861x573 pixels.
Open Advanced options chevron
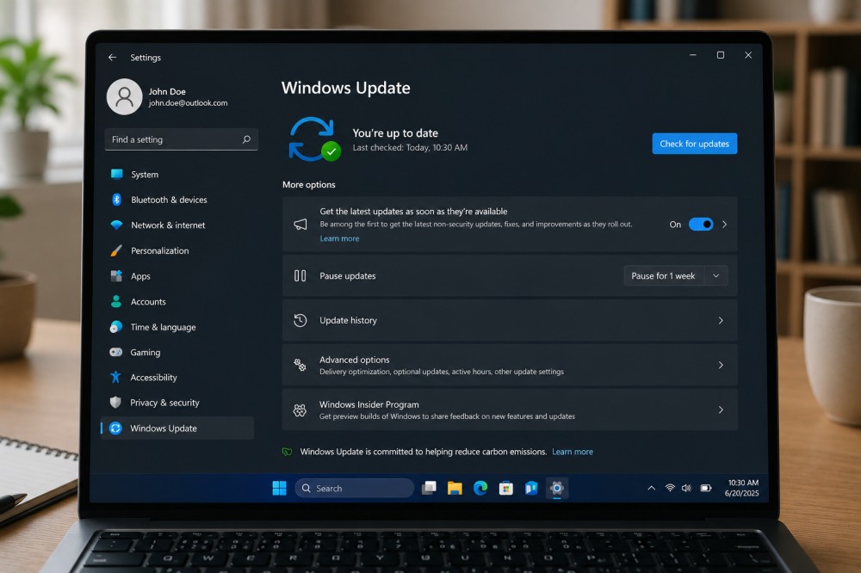click(721, 365)
